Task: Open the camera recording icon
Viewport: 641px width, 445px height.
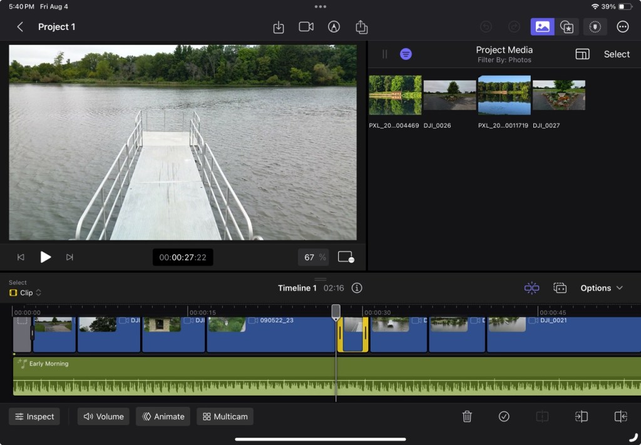Action: pyautogui.click(x=306, y=27)
